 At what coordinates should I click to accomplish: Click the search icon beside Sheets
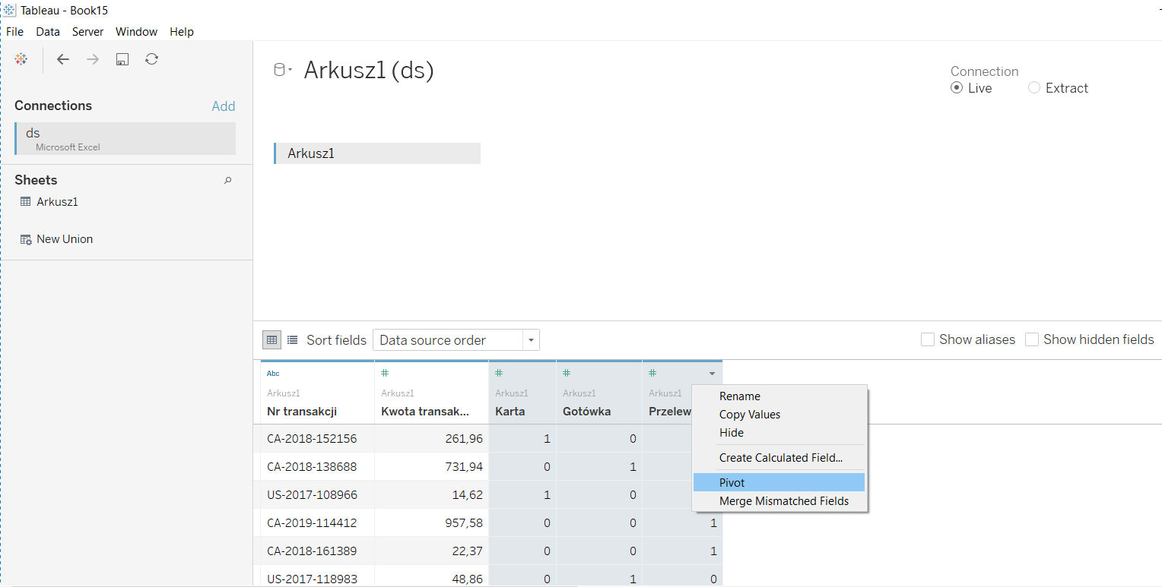point(227,181)
